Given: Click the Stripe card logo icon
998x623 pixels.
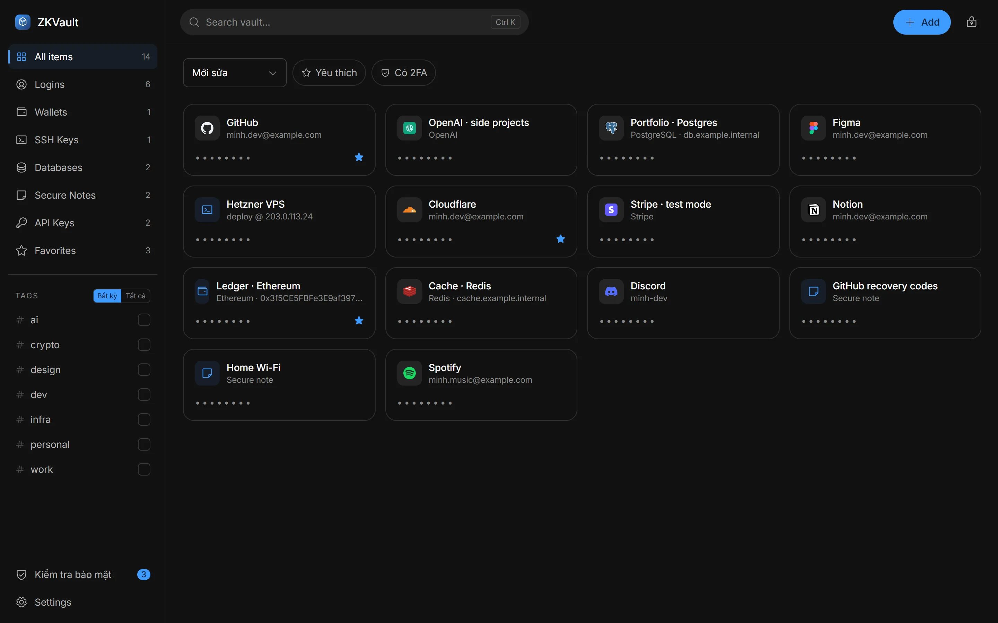Looking at the screenshot, I should coord(611,210).
